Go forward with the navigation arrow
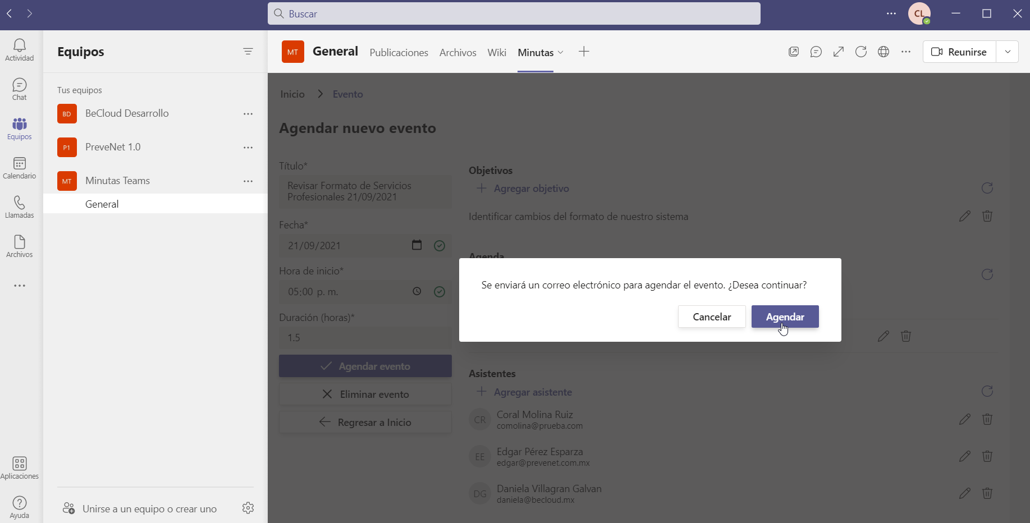Screen dimensions: 1030x523 coord(30,13)
